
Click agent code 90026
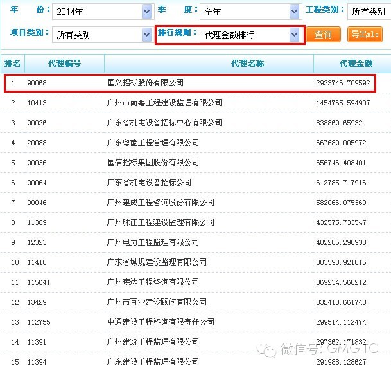point(37,123)
